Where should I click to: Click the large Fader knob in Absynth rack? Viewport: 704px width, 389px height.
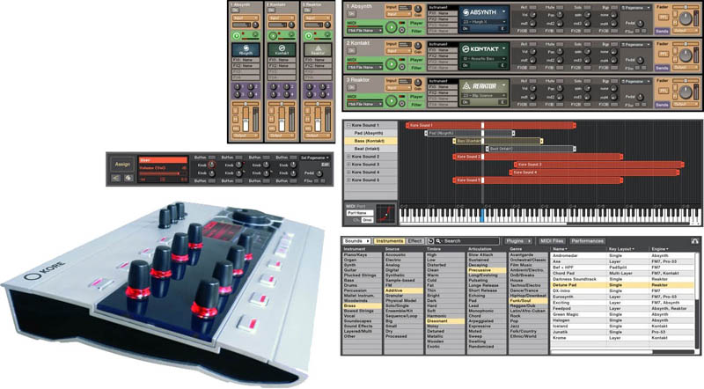click(x=686, y=18)
